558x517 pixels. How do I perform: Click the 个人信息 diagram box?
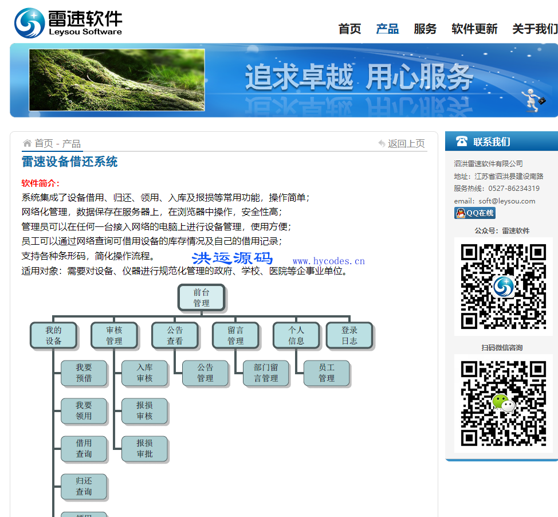(x=296, y=335)
